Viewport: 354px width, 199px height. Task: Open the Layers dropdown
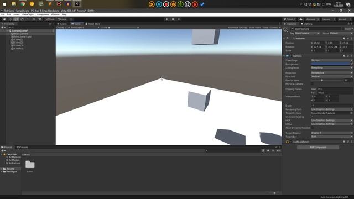coord(329,19)
